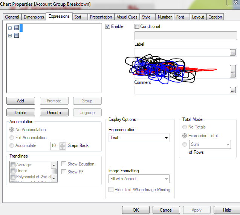Click into the Comment input field
The height and width of the screenshot is (215, 240).
(182, 90)
